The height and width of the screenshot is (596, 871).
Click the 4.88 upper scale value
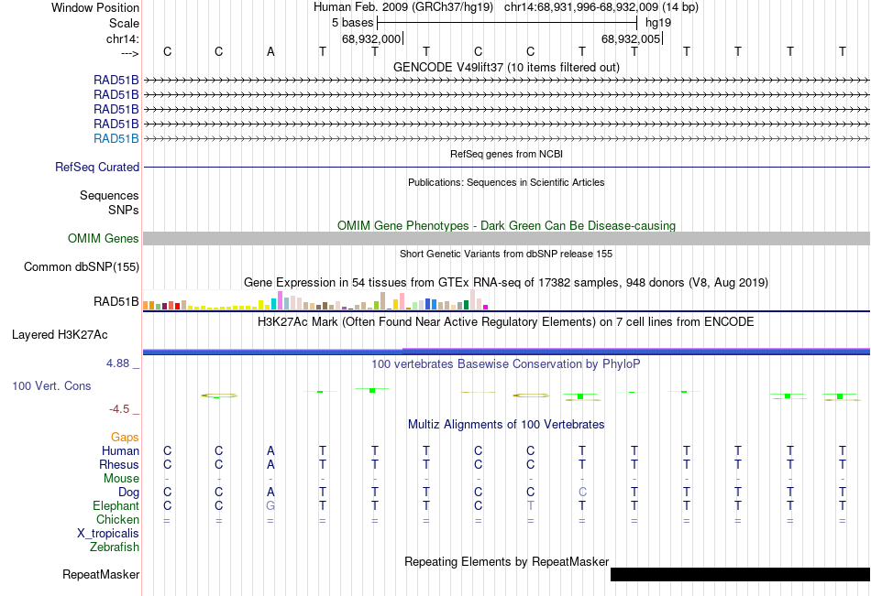click(117, 363)
